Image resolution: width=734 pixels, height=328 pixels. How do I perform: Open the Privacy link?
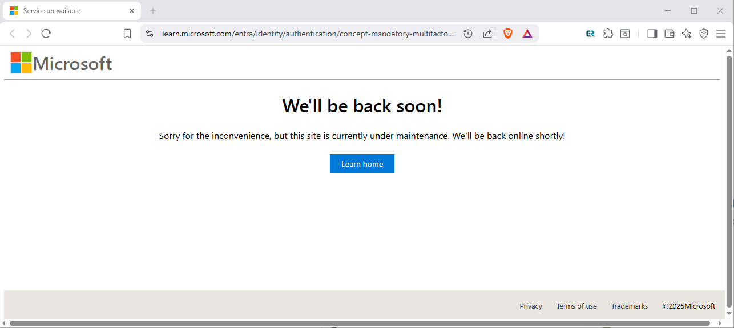click(x=531, y=306)
